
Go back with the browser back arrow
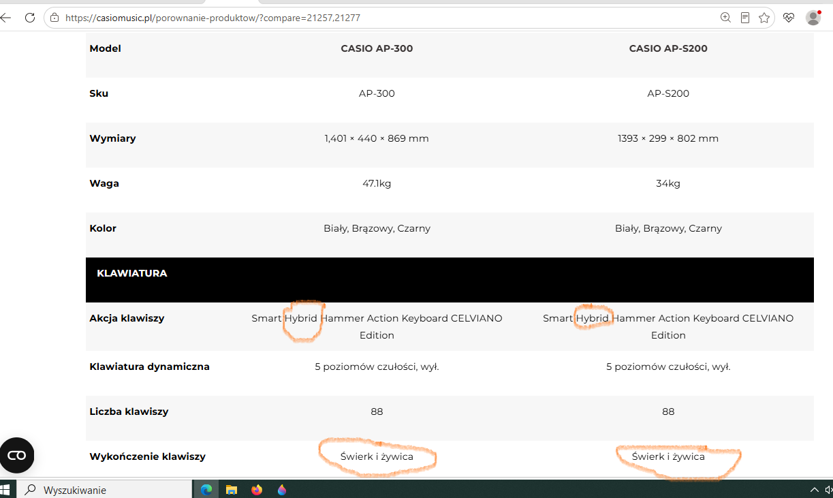point(6,18)
